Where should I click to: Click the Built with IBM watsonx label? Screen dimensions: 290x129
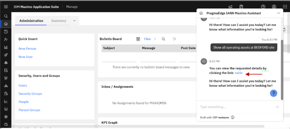[x=214, y=117]
